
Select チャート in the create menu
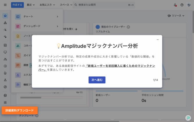(37, 17)
